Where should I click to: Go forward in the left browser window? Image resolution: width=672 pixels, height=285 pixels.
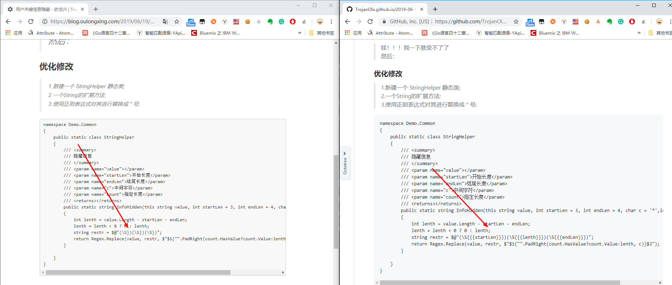[19, 22]
